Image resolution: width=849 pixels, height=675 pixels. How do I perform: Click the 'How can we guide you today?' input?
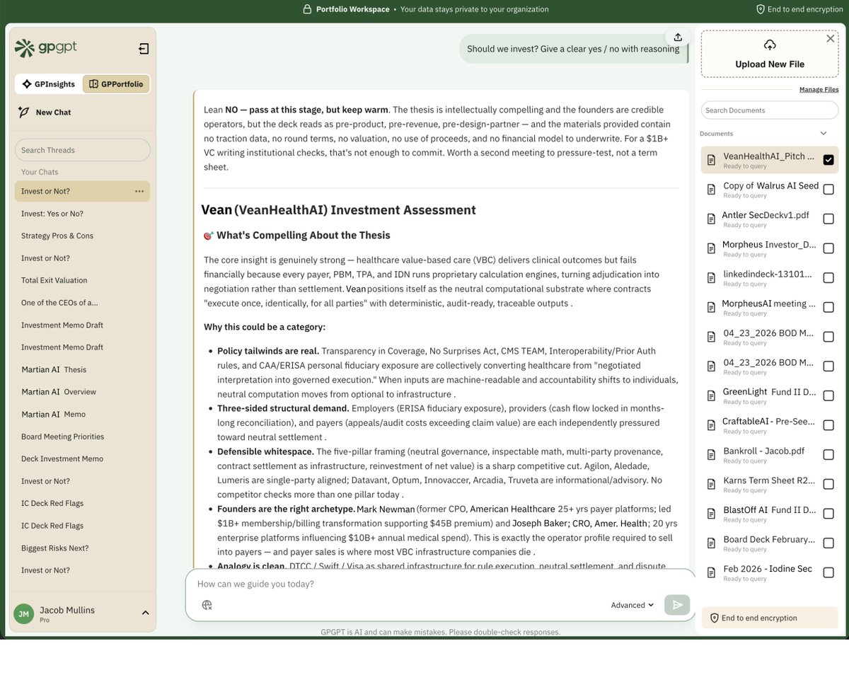click(439, 584)
